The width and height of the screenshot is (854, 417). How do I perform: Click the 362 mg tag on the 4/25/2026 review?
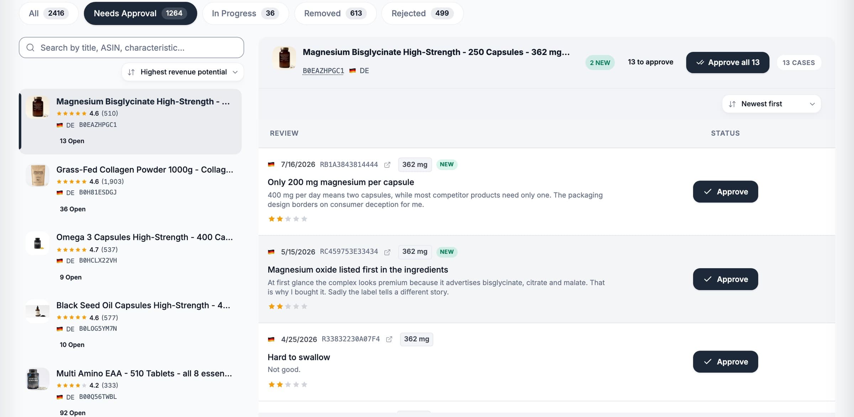coord(416,339)
